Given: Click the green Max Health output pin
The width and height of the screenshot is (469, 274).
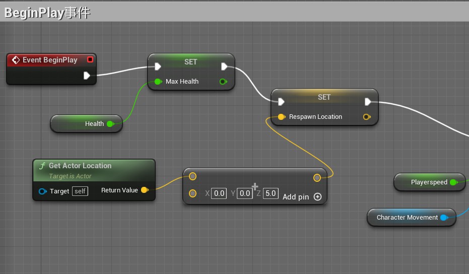Looking at the screenshot, I should [223, 82].
